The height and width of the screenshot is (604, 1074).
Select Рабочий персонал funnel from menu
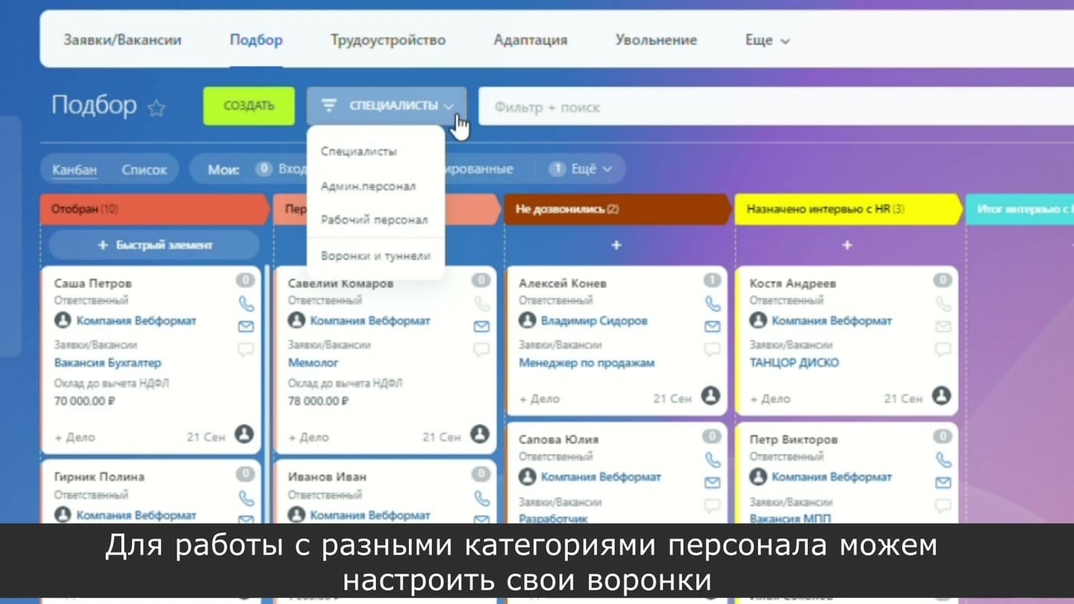pos(374,220)
